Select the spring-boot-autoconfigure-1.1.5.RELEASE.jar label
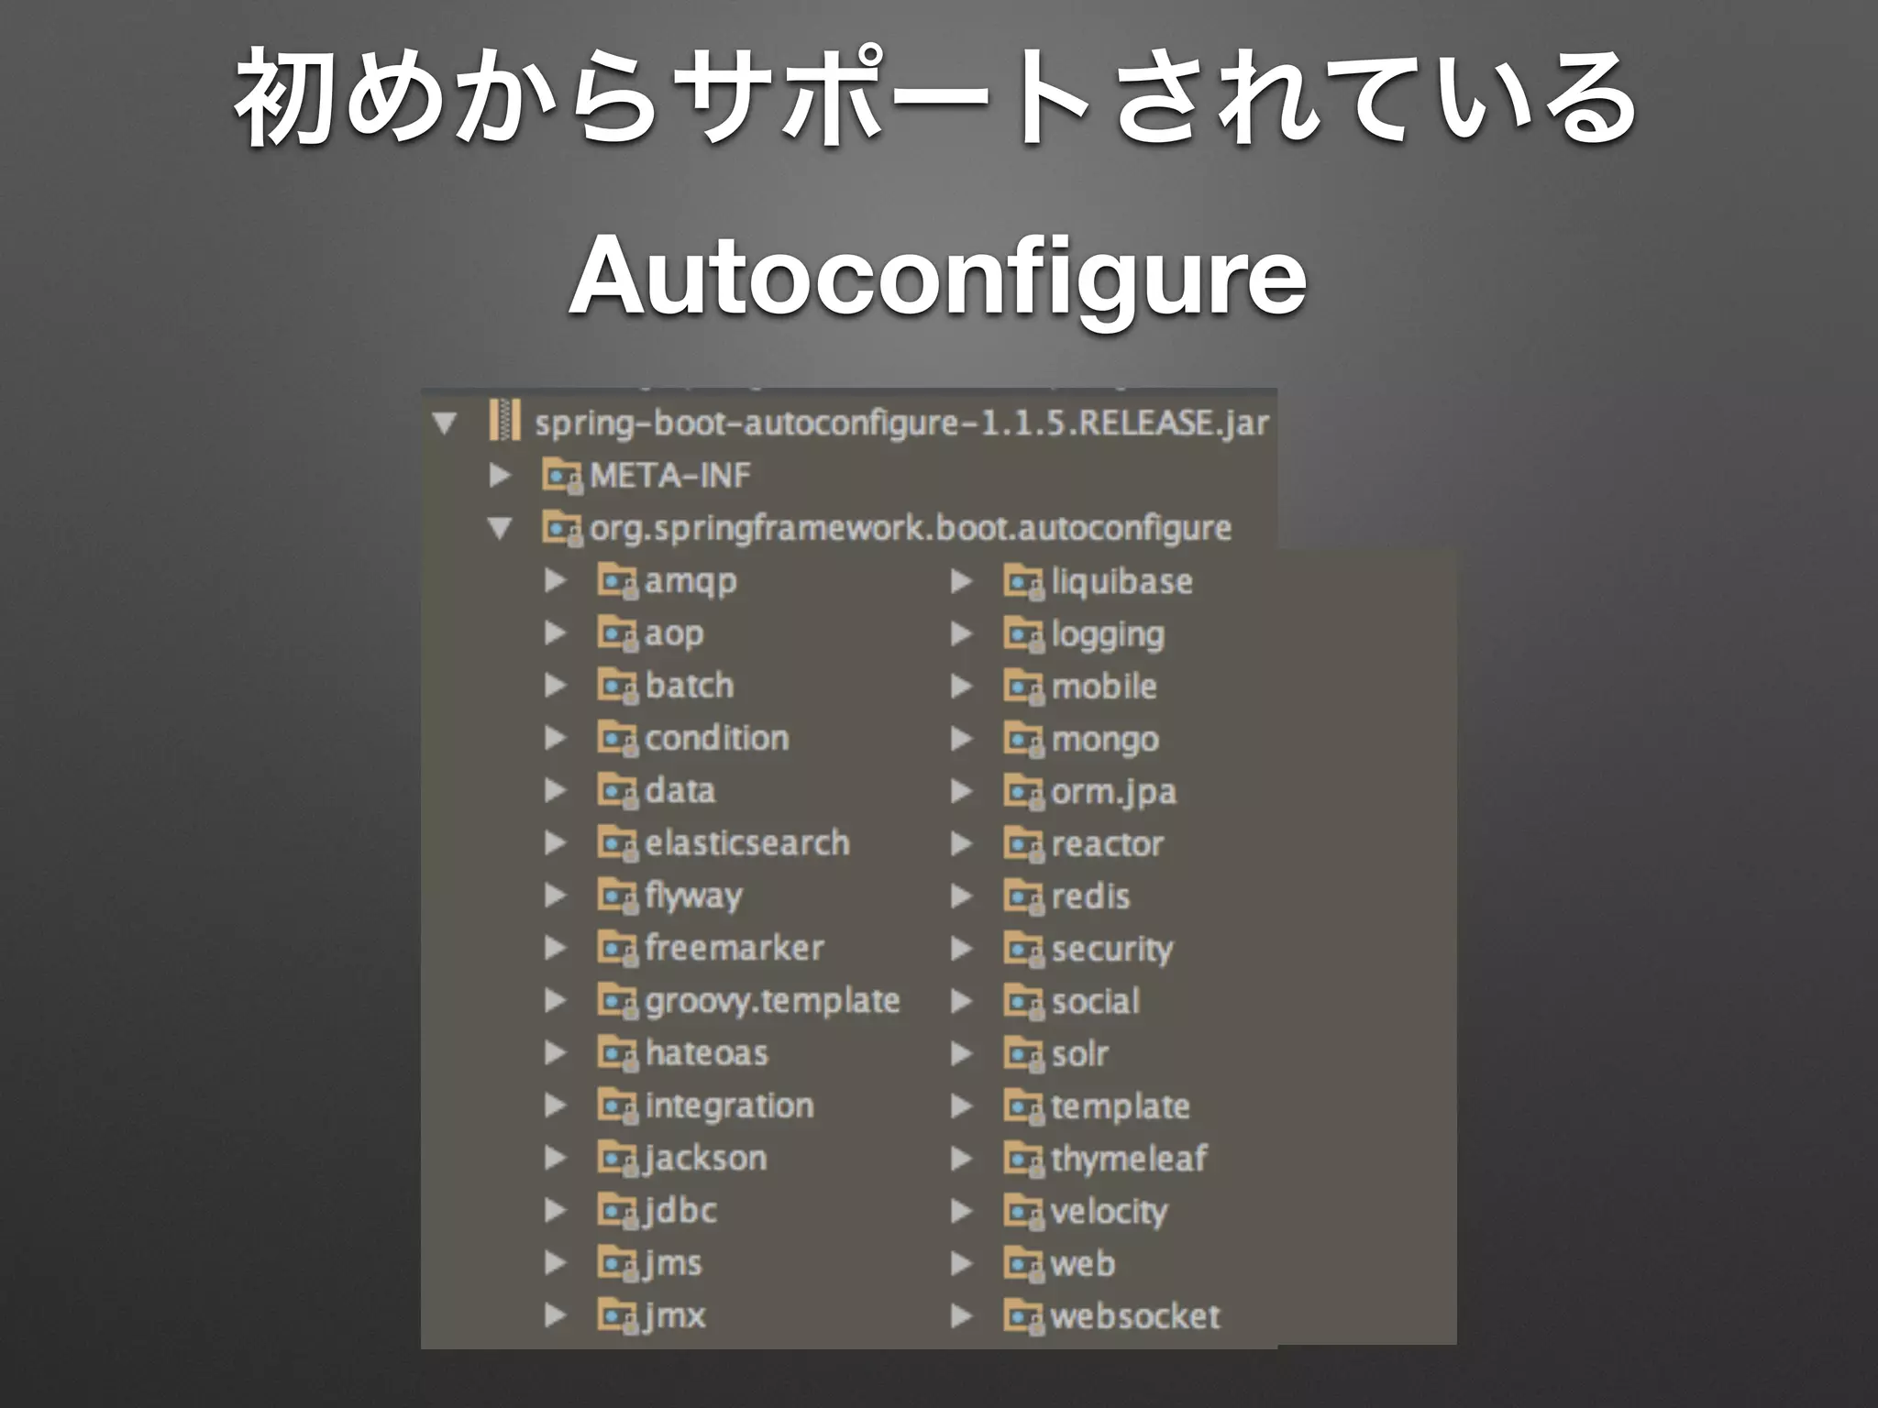 tap(901, 423)
